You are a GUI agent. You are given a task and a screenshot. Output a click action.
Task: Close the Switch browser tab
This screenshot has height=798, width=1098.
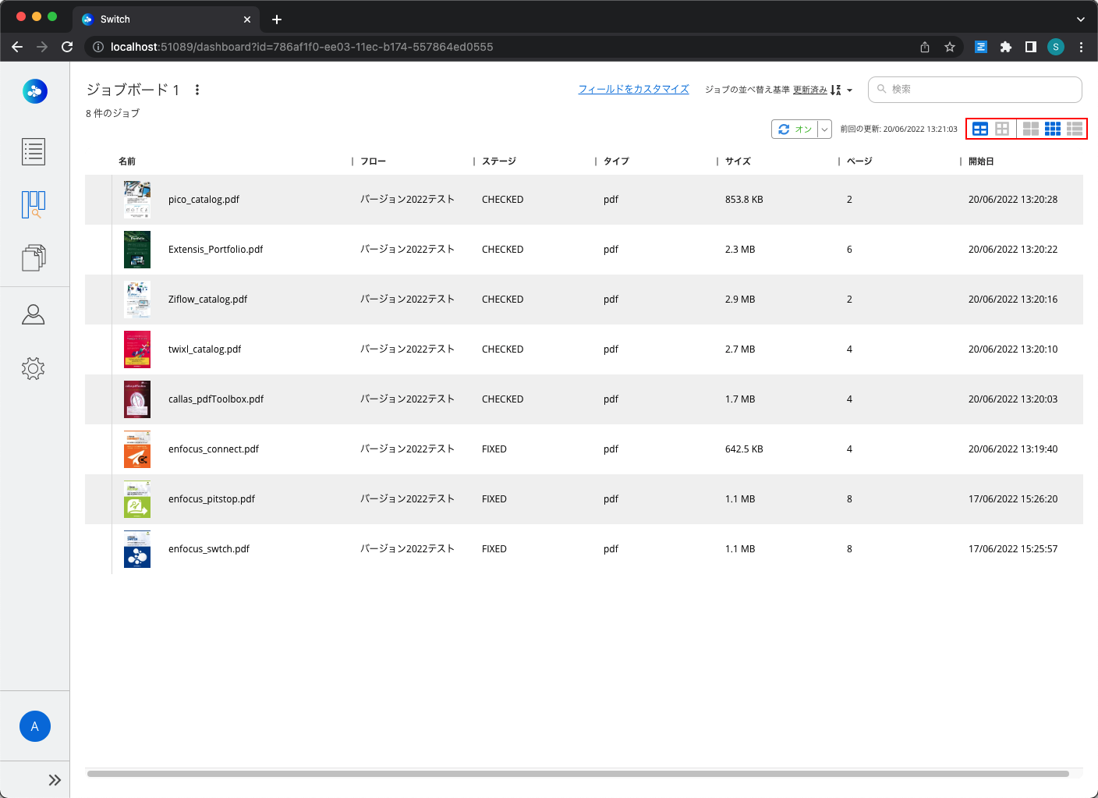247,20
